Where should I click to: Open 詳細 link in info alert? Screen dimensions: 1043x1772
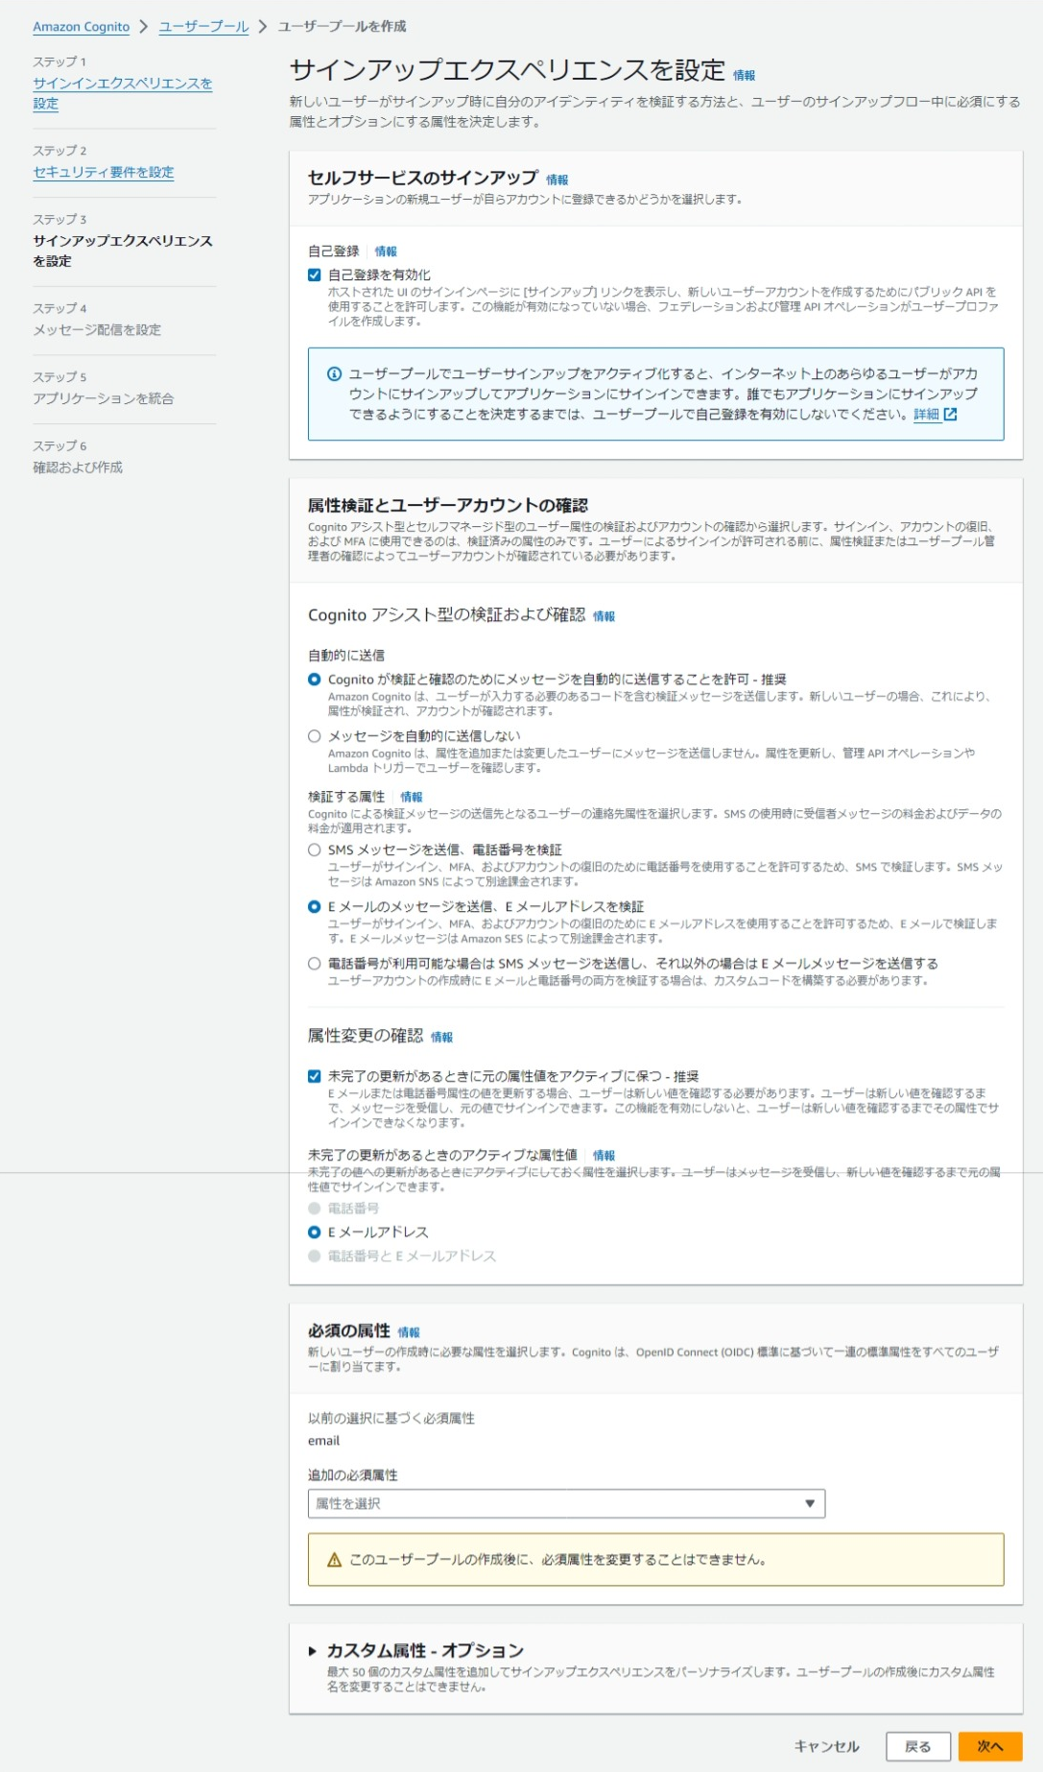point(926,415)
